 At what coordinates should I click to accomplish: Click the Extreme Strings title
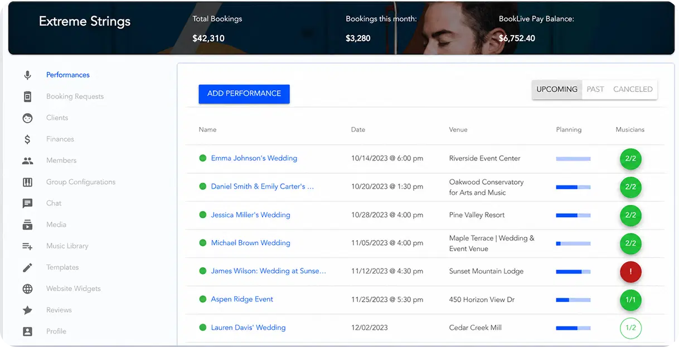coord(85,22)
